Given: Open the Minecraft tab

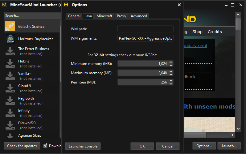Looking at the screenshot, I should pos(104,16).
